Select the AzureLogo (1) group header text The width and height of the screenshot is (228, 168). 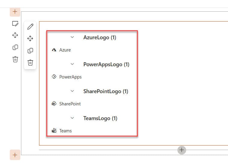100,37
